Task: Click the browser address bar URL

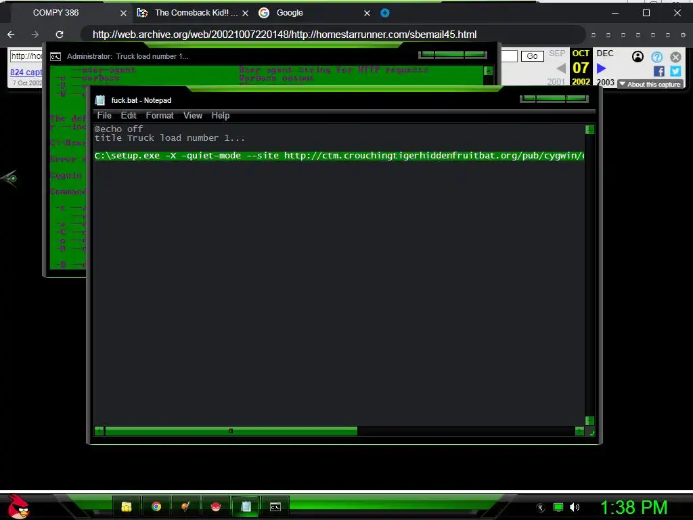Action: click(285, 35)
